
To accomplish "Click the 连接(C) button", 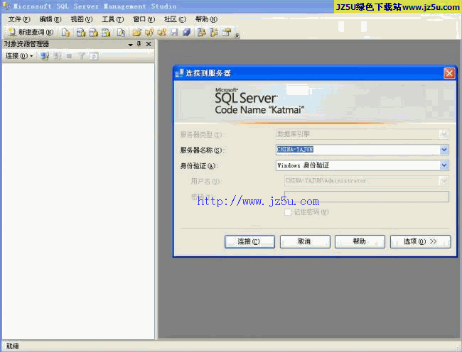I will click(x=249, y=242).
